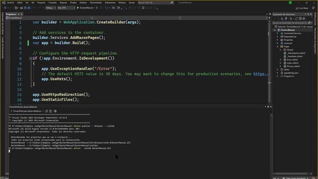
Task: Click the search box Buscar (Ctrl+Q)
Action: coord(156,2)
